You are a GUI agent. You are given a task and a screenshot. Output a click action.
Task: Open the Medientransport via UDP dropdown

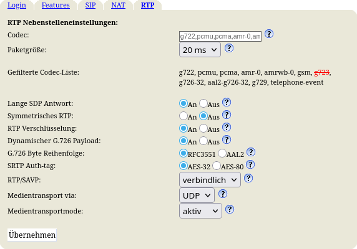click(197, 195)
